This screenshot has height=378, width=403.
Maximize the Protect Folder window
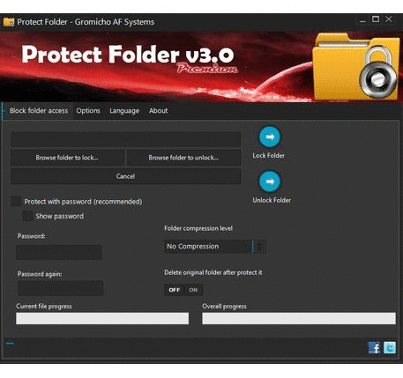[x=376, y=19]
